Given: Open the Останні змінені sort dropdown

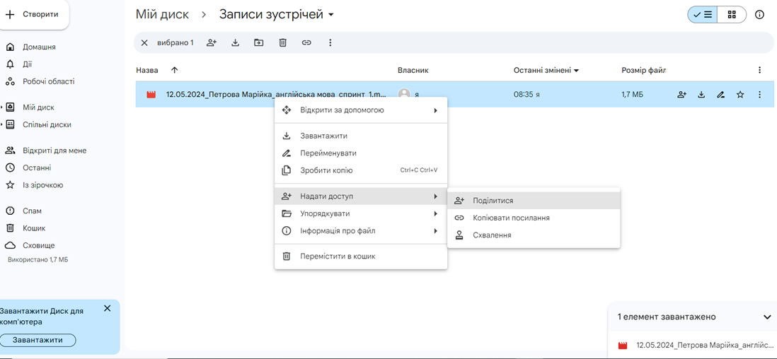Looking at the screenshot, I should pyautogui.click(x=576, y=71).
